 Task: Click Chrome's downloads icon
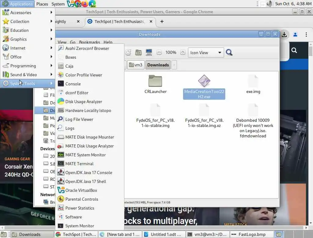click(284, 35)
